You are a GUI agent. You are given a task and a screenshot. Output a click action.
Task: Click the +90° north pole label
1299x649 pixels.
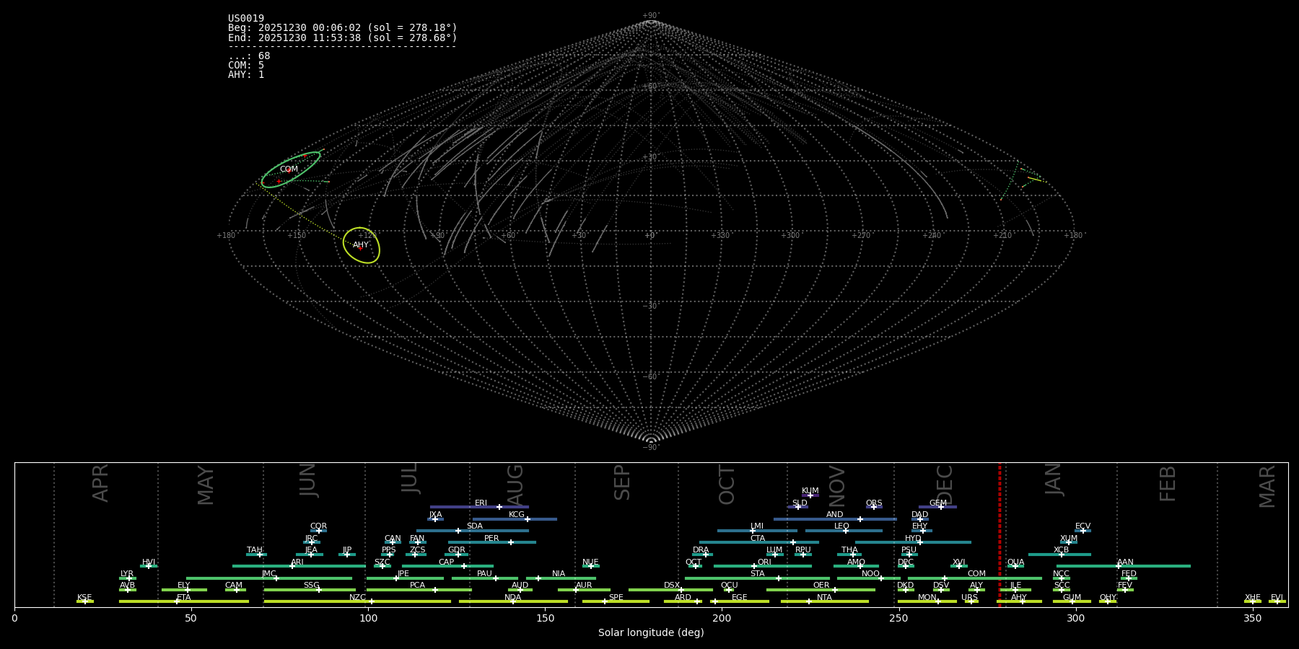(x=651, y=15)
